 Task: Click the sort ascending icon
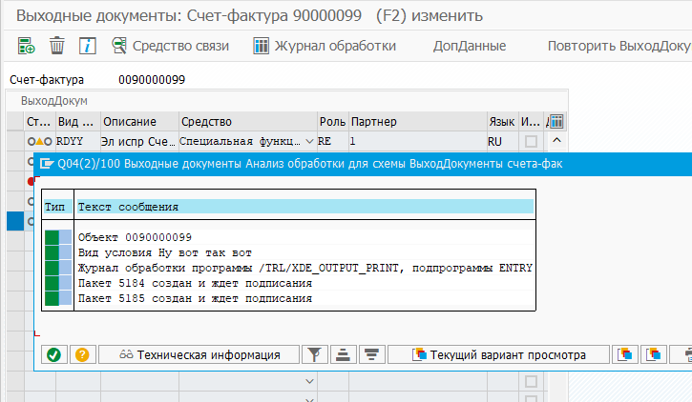point(343,354)
